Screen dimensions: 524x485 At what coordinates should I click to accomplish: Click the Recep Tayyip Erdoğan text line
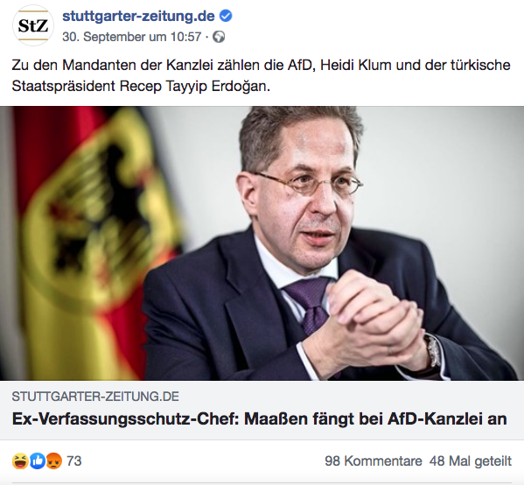[141, 87]
